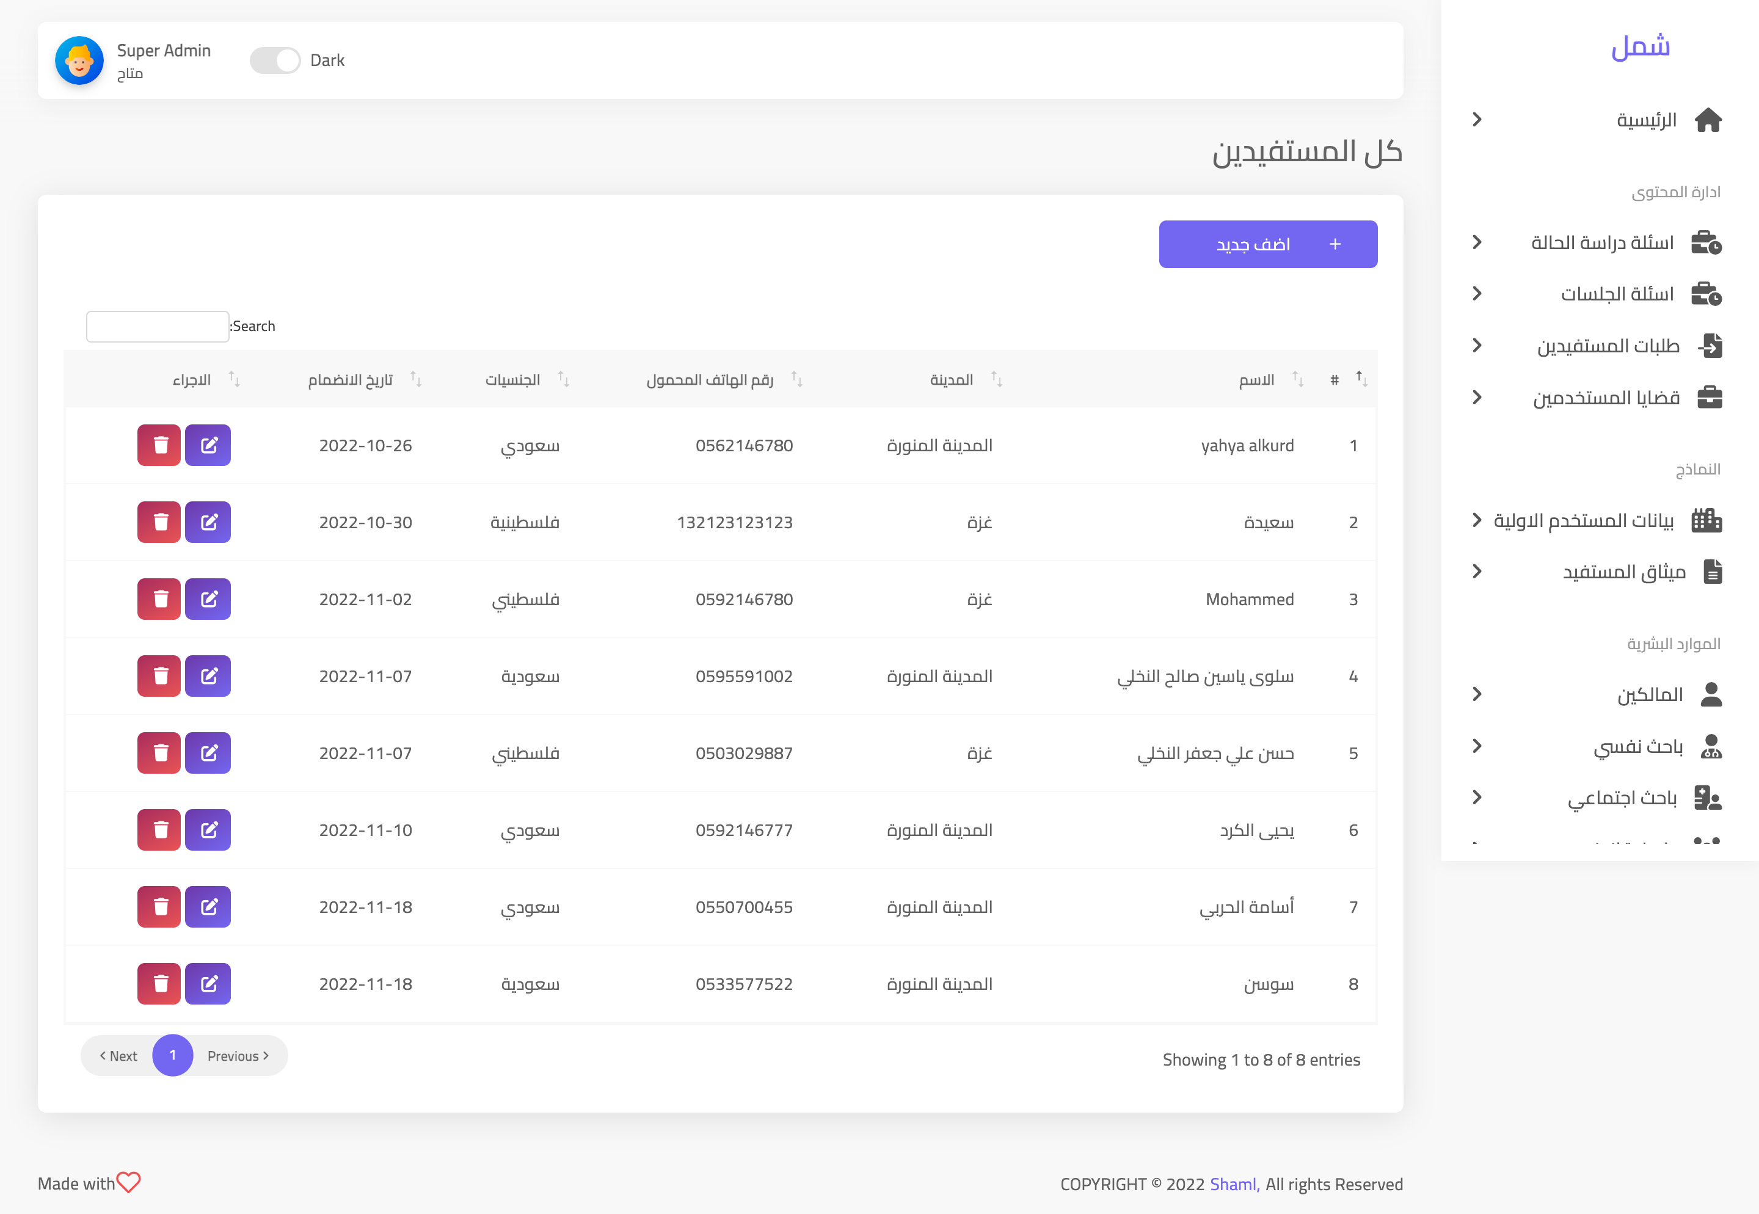
Task: Click the edit icon for yahya alkurd
Action: tap(208, 445)
